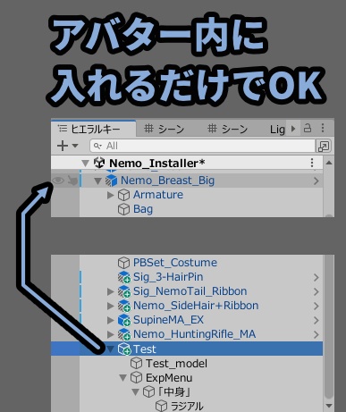
Task: Toggle the hierarchy panel lock icon
Action: [x=308, y=129]
